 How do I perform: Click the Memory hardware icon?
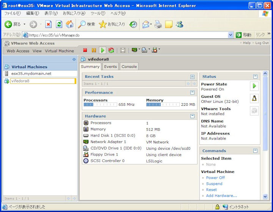[x=86, y=129]
